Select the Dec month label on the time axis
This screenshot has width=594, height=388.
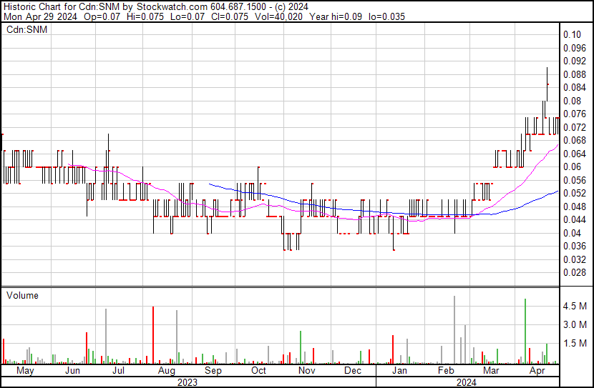[352, 372]
